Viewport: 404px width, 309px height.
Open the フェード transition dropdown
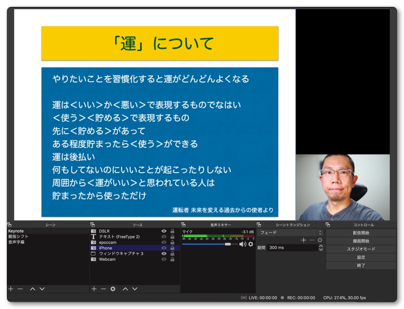click(290, 232)
